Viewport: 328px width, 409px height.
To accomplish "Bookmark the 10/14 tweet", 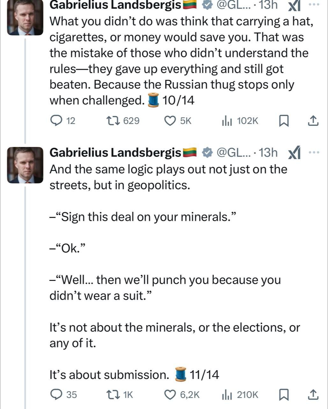I will point(284,121).
